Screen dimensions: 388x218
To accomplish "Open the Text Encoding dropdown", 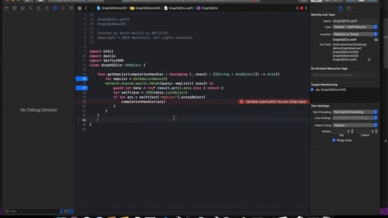I will (355, 112).
